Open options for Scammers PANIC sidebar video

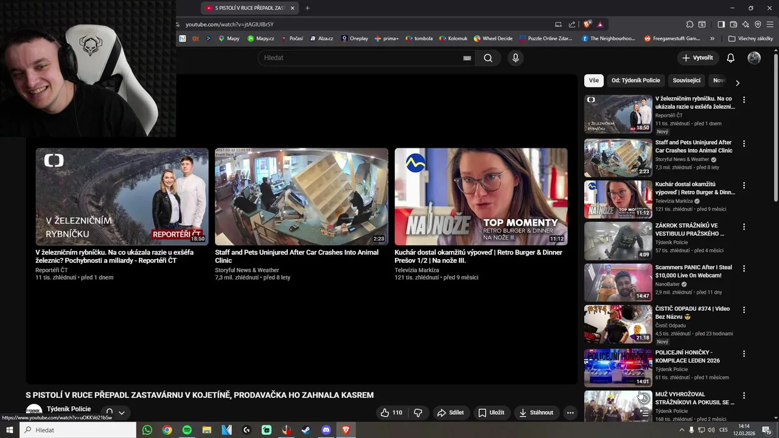coord(744,268)
